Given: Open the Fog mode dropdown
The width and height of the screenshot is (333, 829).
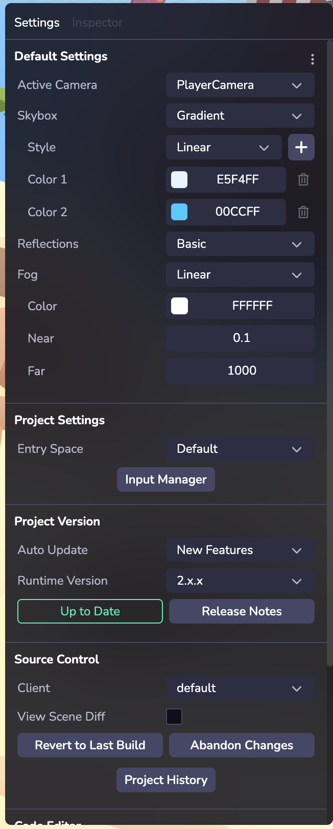Looking at the screenshot, I should pyautogui.click(x=240, y=274).
